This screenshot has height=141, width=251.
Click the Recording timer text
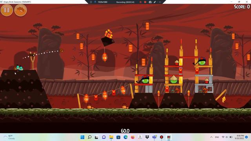(x=125, y=2)
